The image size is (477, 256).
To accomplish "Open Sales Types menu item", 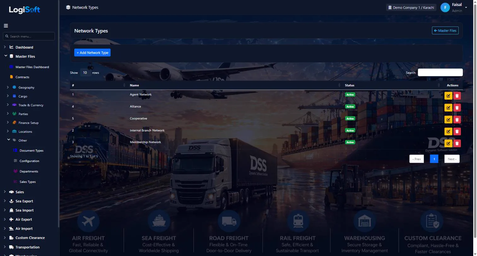I will click(x=27, y=182).
